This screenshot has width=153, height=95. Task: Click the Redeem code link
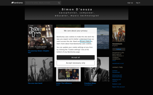(x=117, y=84)
